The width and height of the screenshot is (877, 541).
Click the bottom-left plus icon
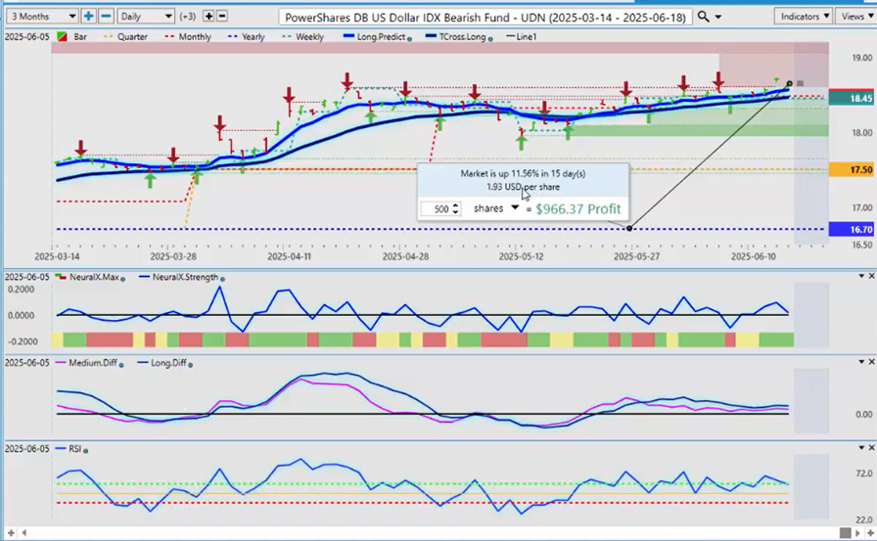[11, 533]
